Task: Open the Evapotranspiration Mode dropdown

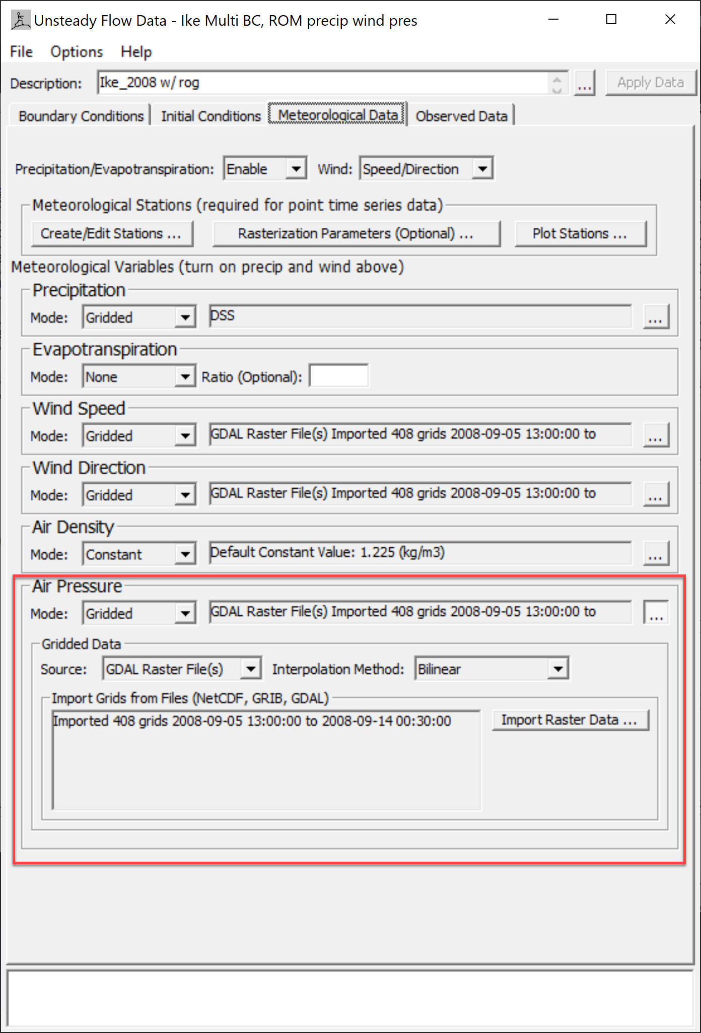Action: click(x=139, y=376)
